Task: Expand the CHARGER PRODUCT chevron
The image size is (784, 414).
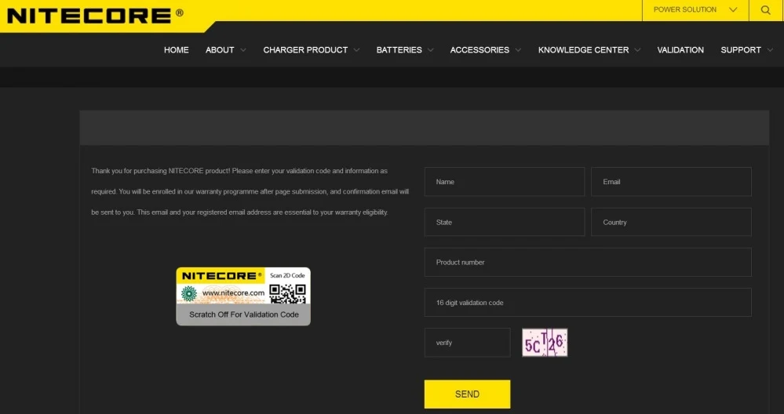Action: coord(356,50)
